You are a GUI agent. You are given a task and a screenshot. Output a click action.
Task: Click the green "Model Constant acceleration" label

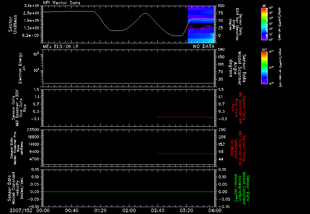pos(242,188)
